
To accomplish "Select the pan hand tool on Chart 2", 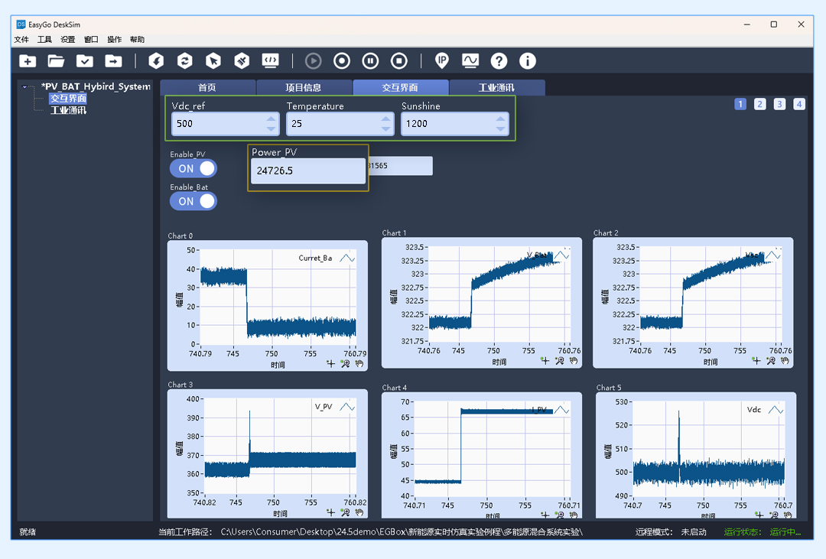I will coord(785,361).
